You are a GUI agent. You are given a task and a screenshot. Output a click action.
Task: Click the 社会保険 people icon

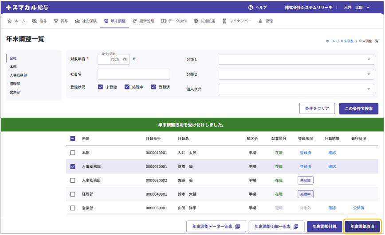pos(77,21)
